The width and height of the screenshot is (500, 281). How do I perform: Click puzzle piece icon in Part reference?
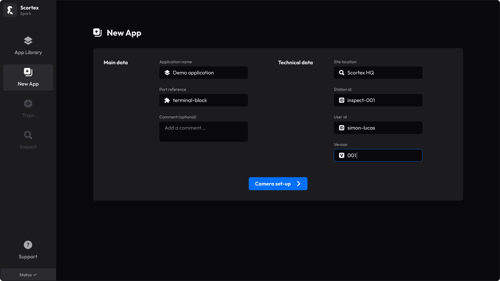[x=167, y=100]
